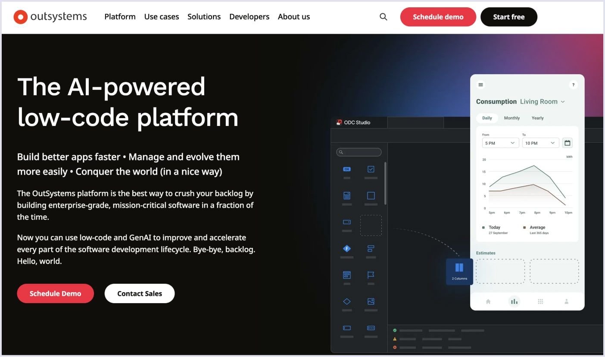Click the ODC Studio search field
The height and width of the screenshot is (357, 605).
[x=359, y=152]
